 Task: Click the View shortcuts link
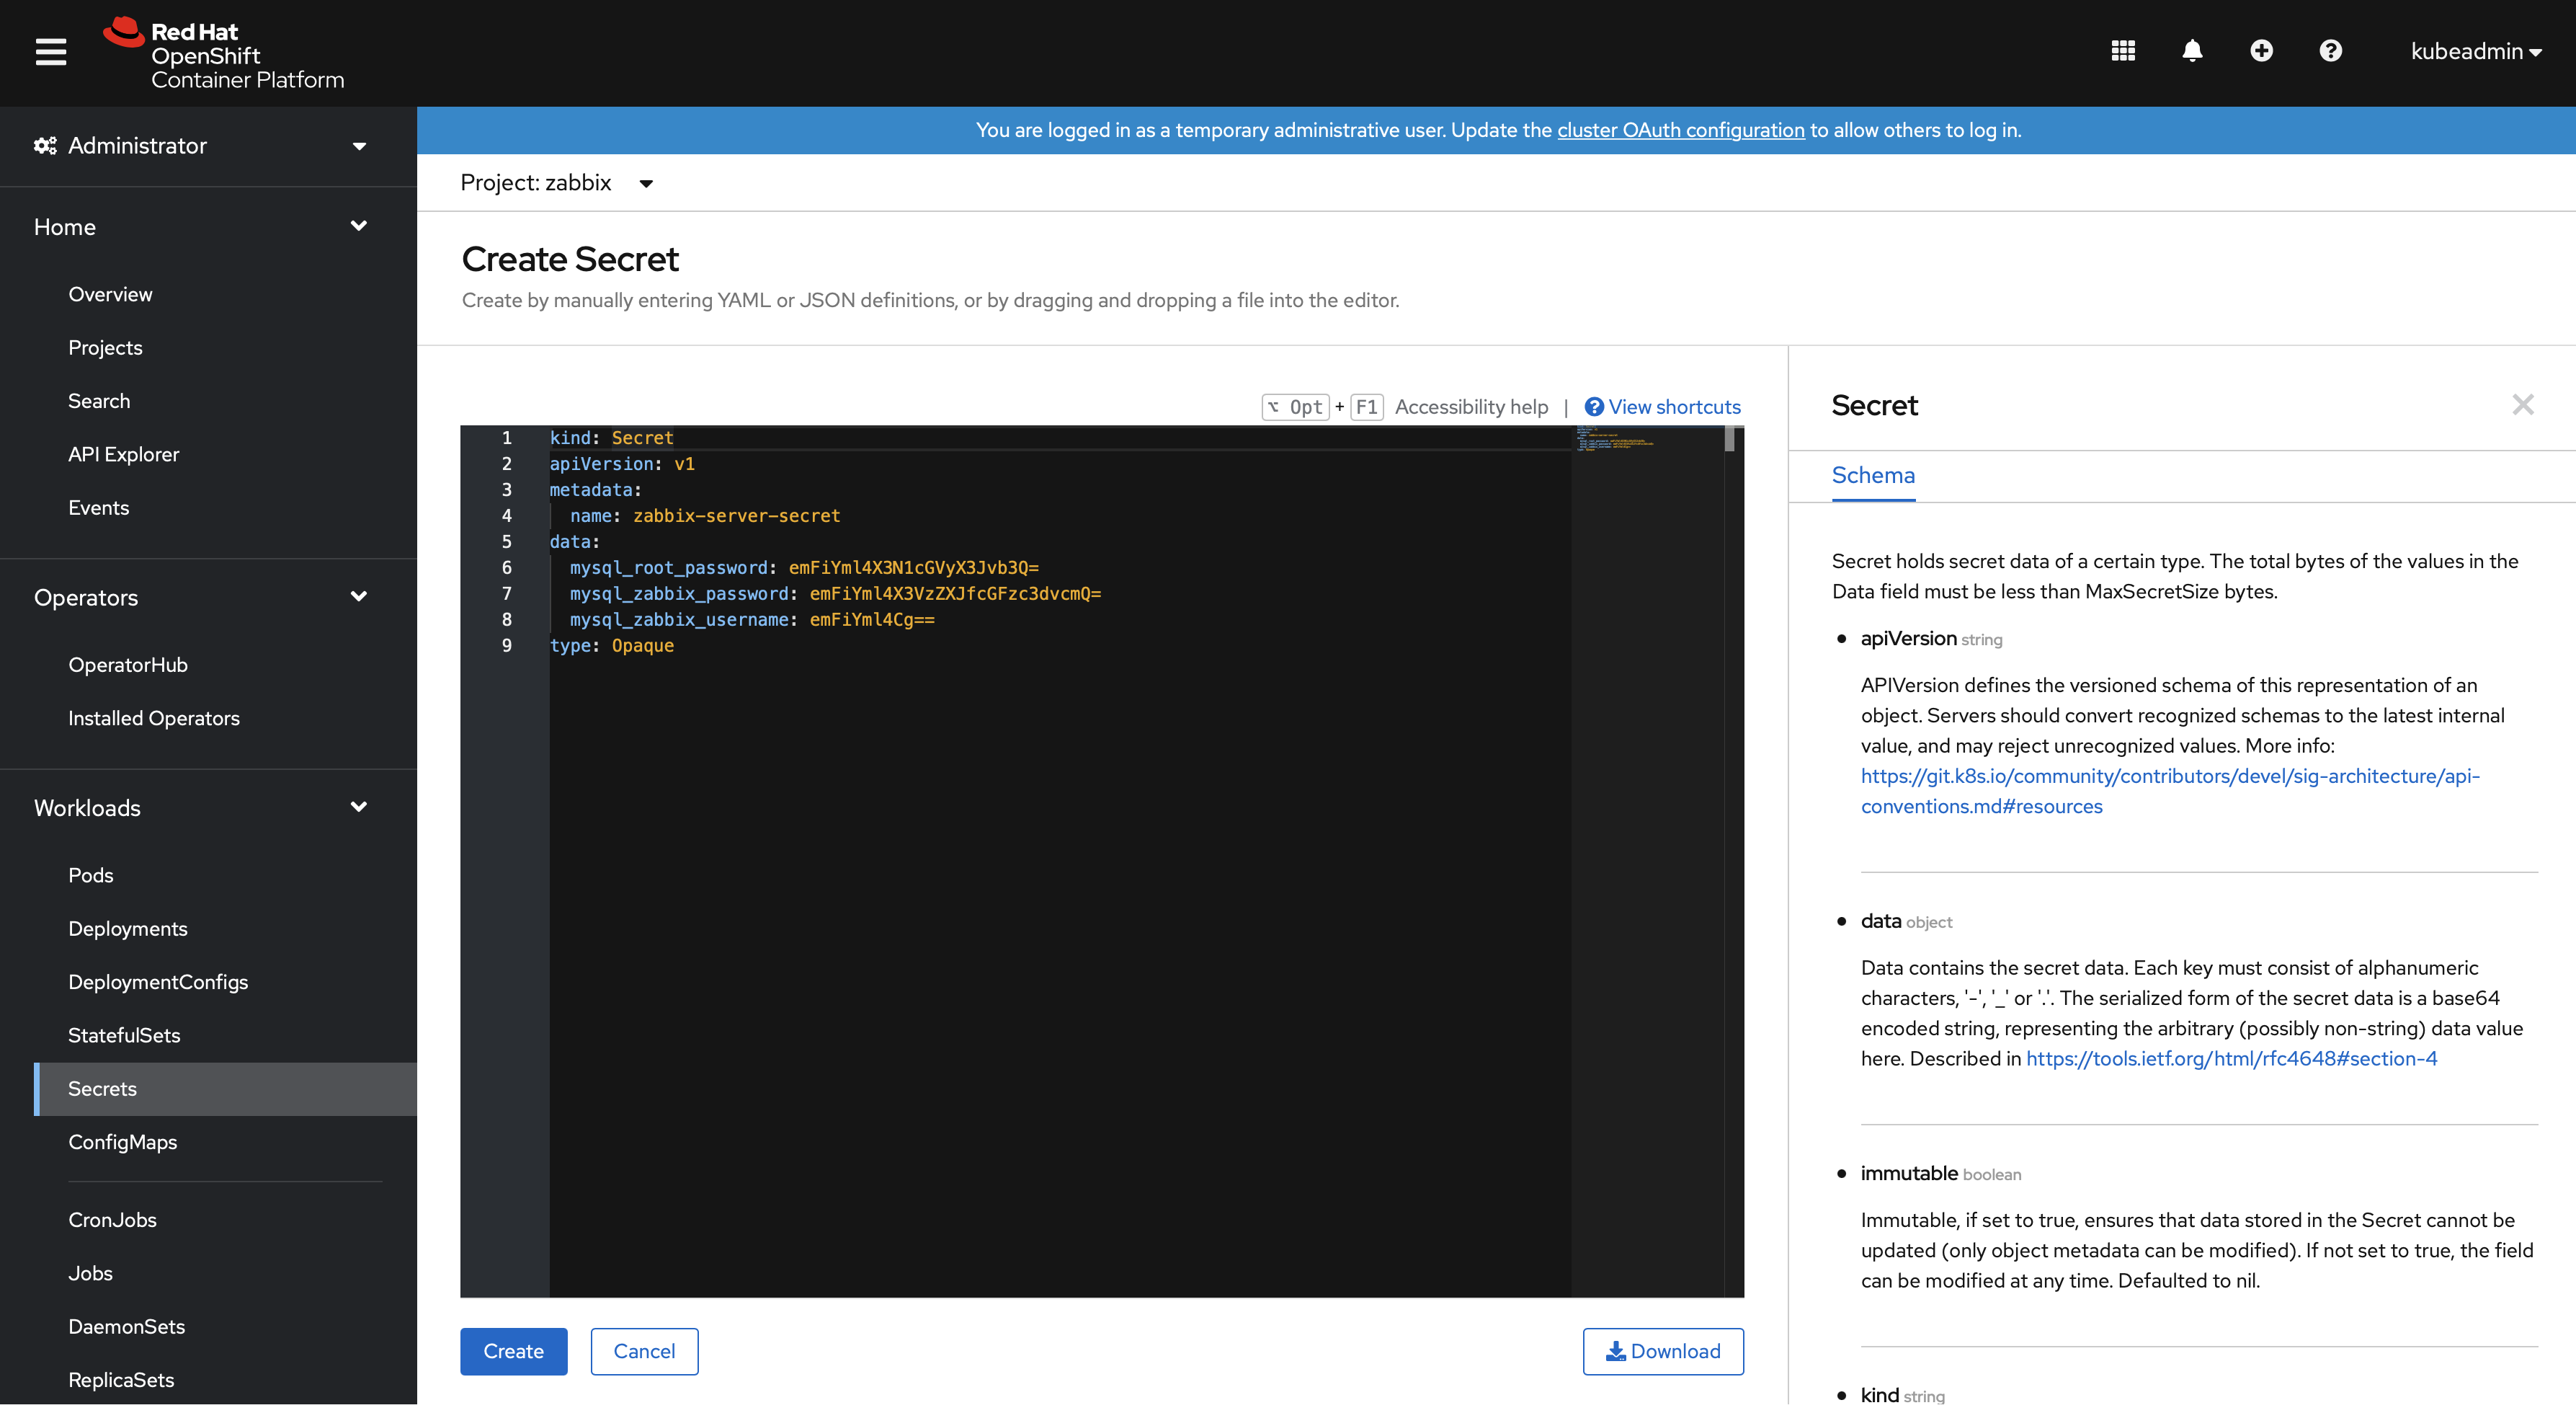(x=1663, y=407)
